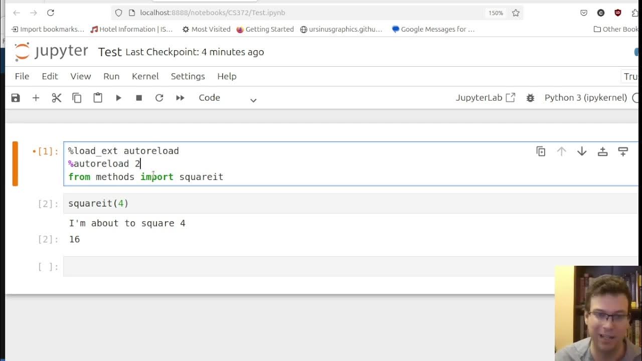Open the File menu
The height and width of the screenshot is (361, 642).
(x=22, y=76)
